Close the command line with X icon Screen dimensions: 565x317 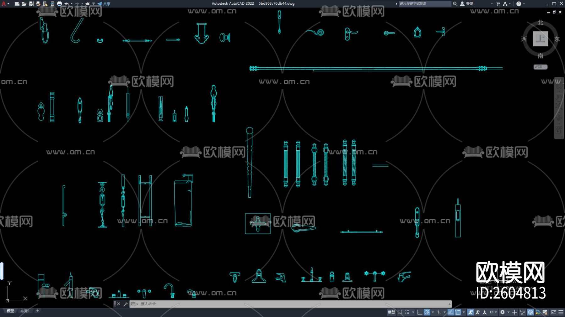click(x=119, y=304)
